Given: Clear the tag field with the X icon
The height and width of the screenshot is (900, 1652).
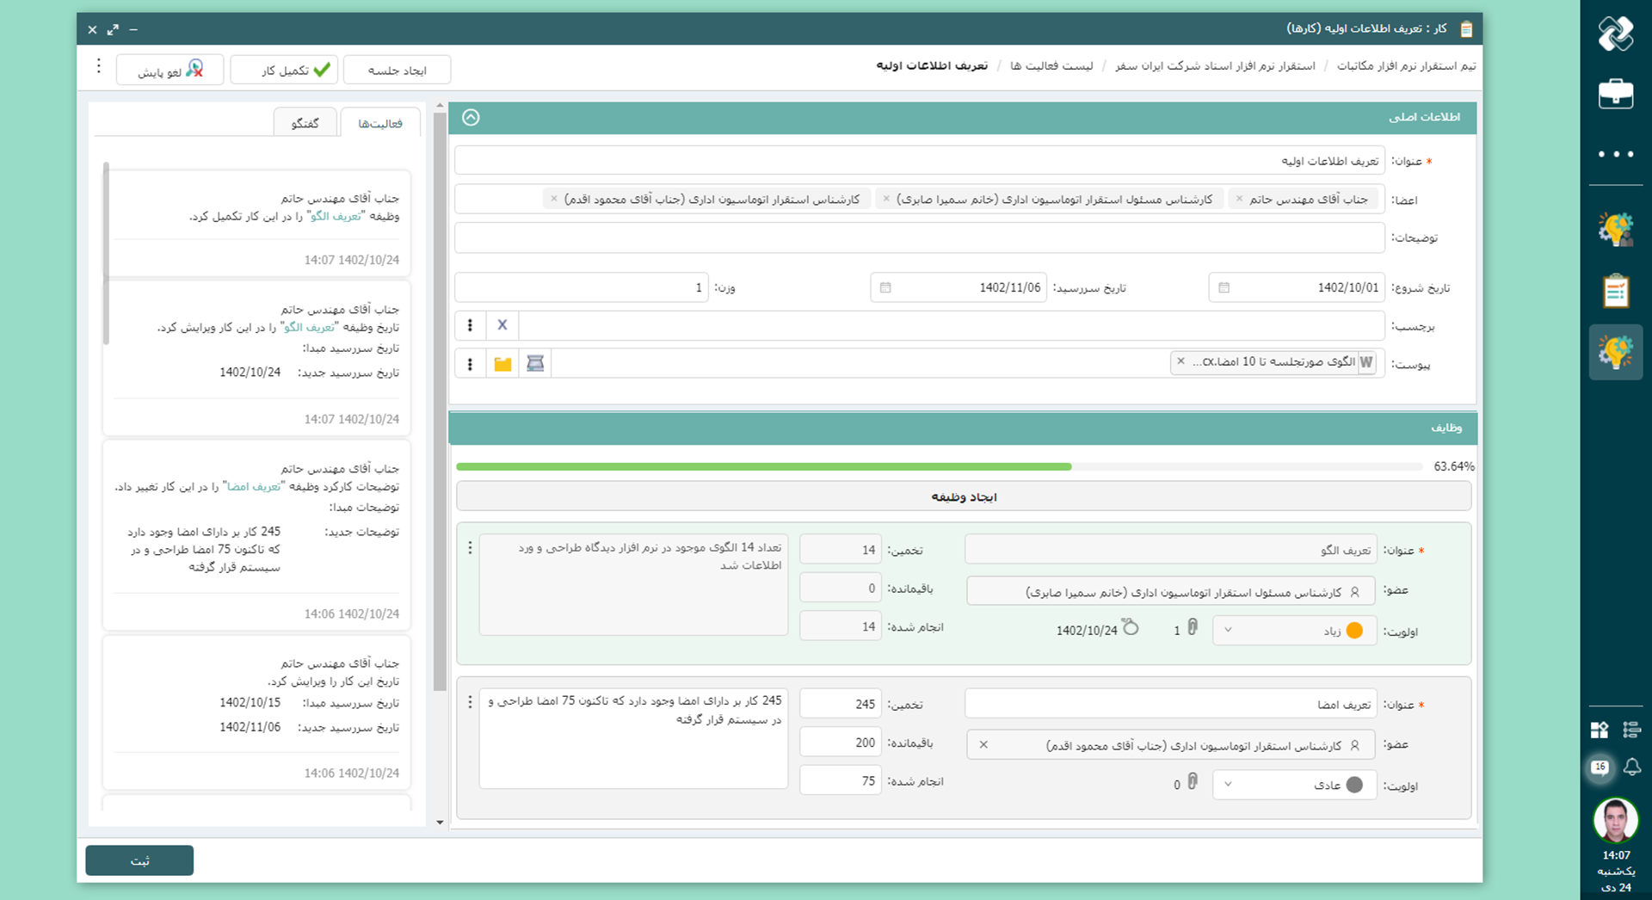Looking at the screenshot, I should click(502, 325).
